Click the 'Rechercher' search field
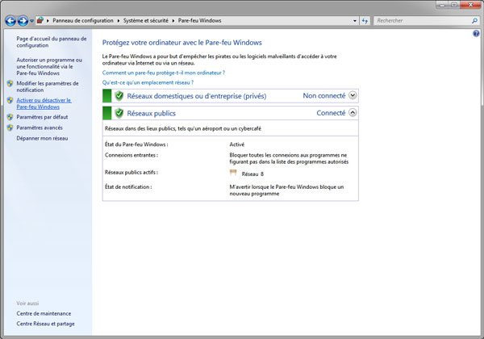Image resolution: width=484 pixels, height=339 pixels. pos(422,21)
